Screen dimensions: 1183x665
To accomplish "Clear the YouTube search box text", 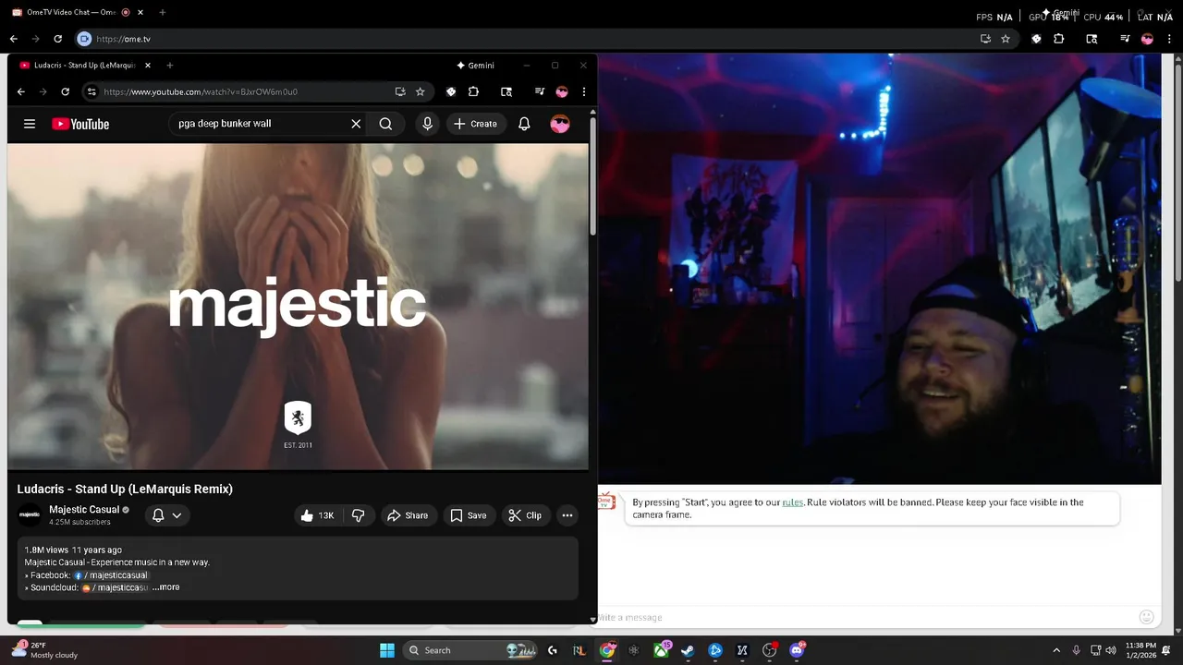I will coord(356,124).
